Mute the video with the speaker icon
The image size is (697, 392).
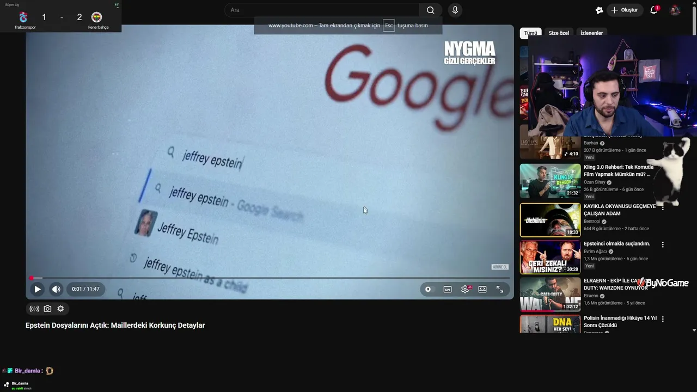point(56,289)
